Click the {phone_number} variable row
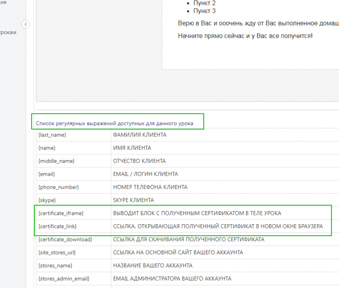The image size is (339, 288). [x=58, y=187]
